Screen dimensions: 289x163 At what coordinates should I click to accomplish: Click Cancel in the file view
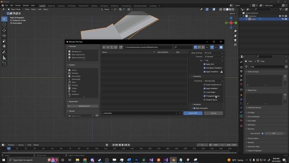pos(213,113)
